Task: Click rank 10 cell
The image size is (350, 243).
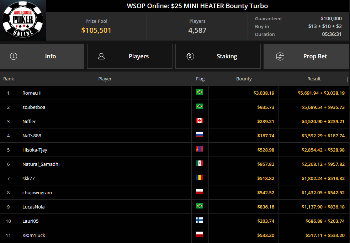Action: 8,221
